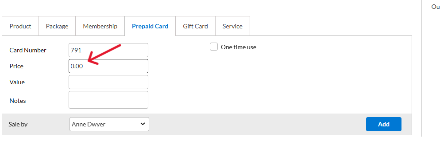Open the Package tab
The width and height of the screenshot is (440, 161).
(57, 26)
